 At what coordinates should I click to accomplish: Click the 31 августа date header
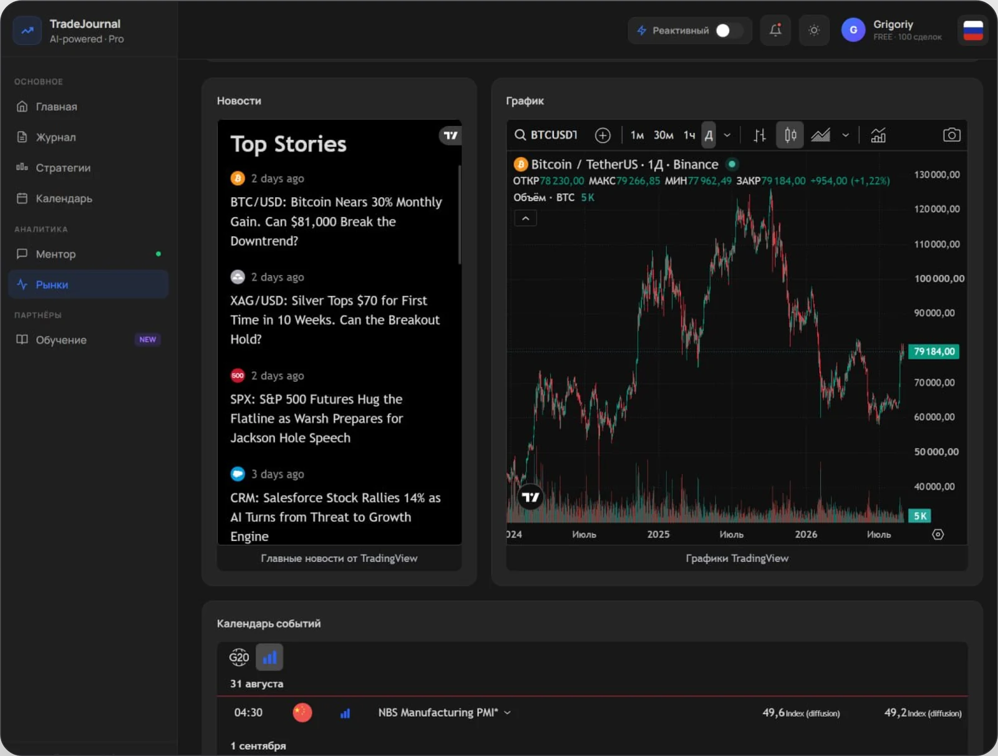click(x=256, y=684)
